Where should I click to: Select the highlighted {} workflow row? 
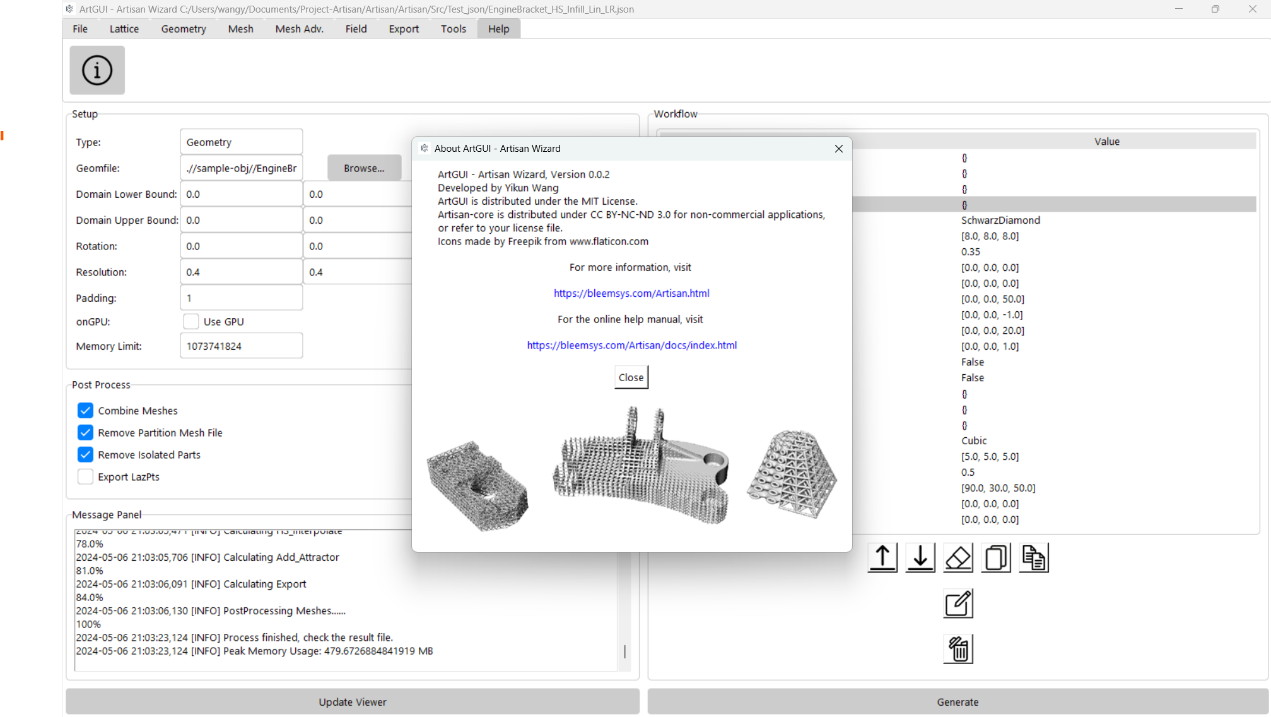point(1053,205)
